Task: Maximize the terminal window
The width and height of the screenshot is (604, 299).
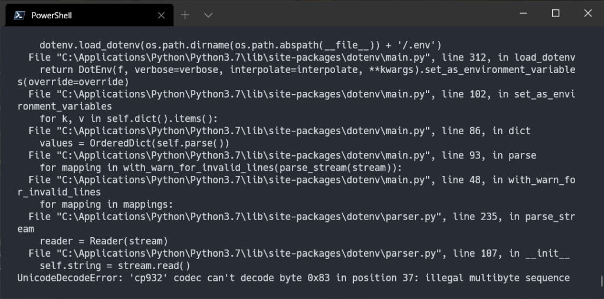Action: tap(556, 14)
